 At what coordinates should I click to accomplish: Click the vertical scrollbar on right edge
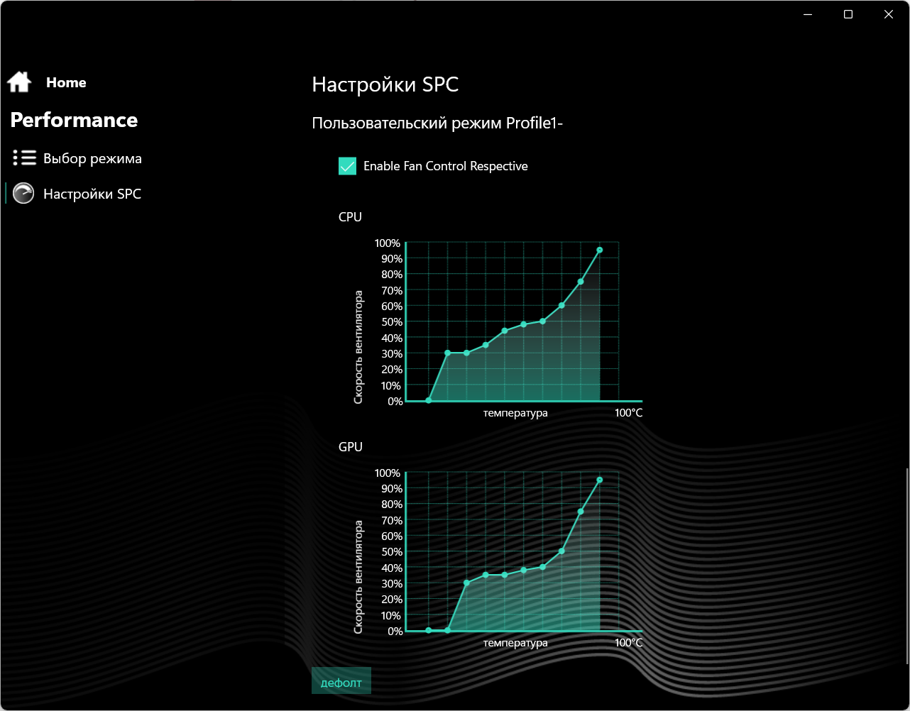tap(907, 566)
